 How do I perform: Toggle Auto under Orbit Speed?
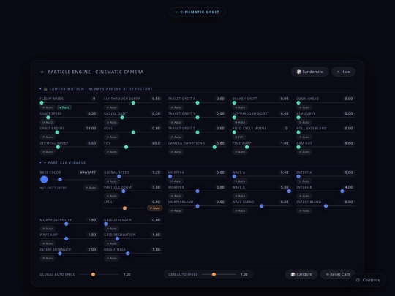click(48, 122)
